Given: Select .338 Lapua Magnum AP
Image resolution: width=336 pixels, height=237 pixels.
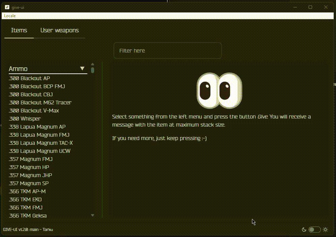Looking at the screenshot, I should 37,127.
